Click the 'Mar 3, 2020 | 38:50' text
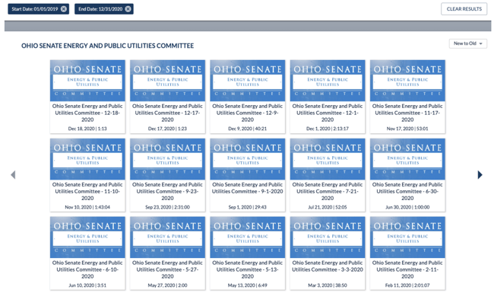Image resolution: width=494 pixels, height=293 pixels. click(x=328, y=285)
